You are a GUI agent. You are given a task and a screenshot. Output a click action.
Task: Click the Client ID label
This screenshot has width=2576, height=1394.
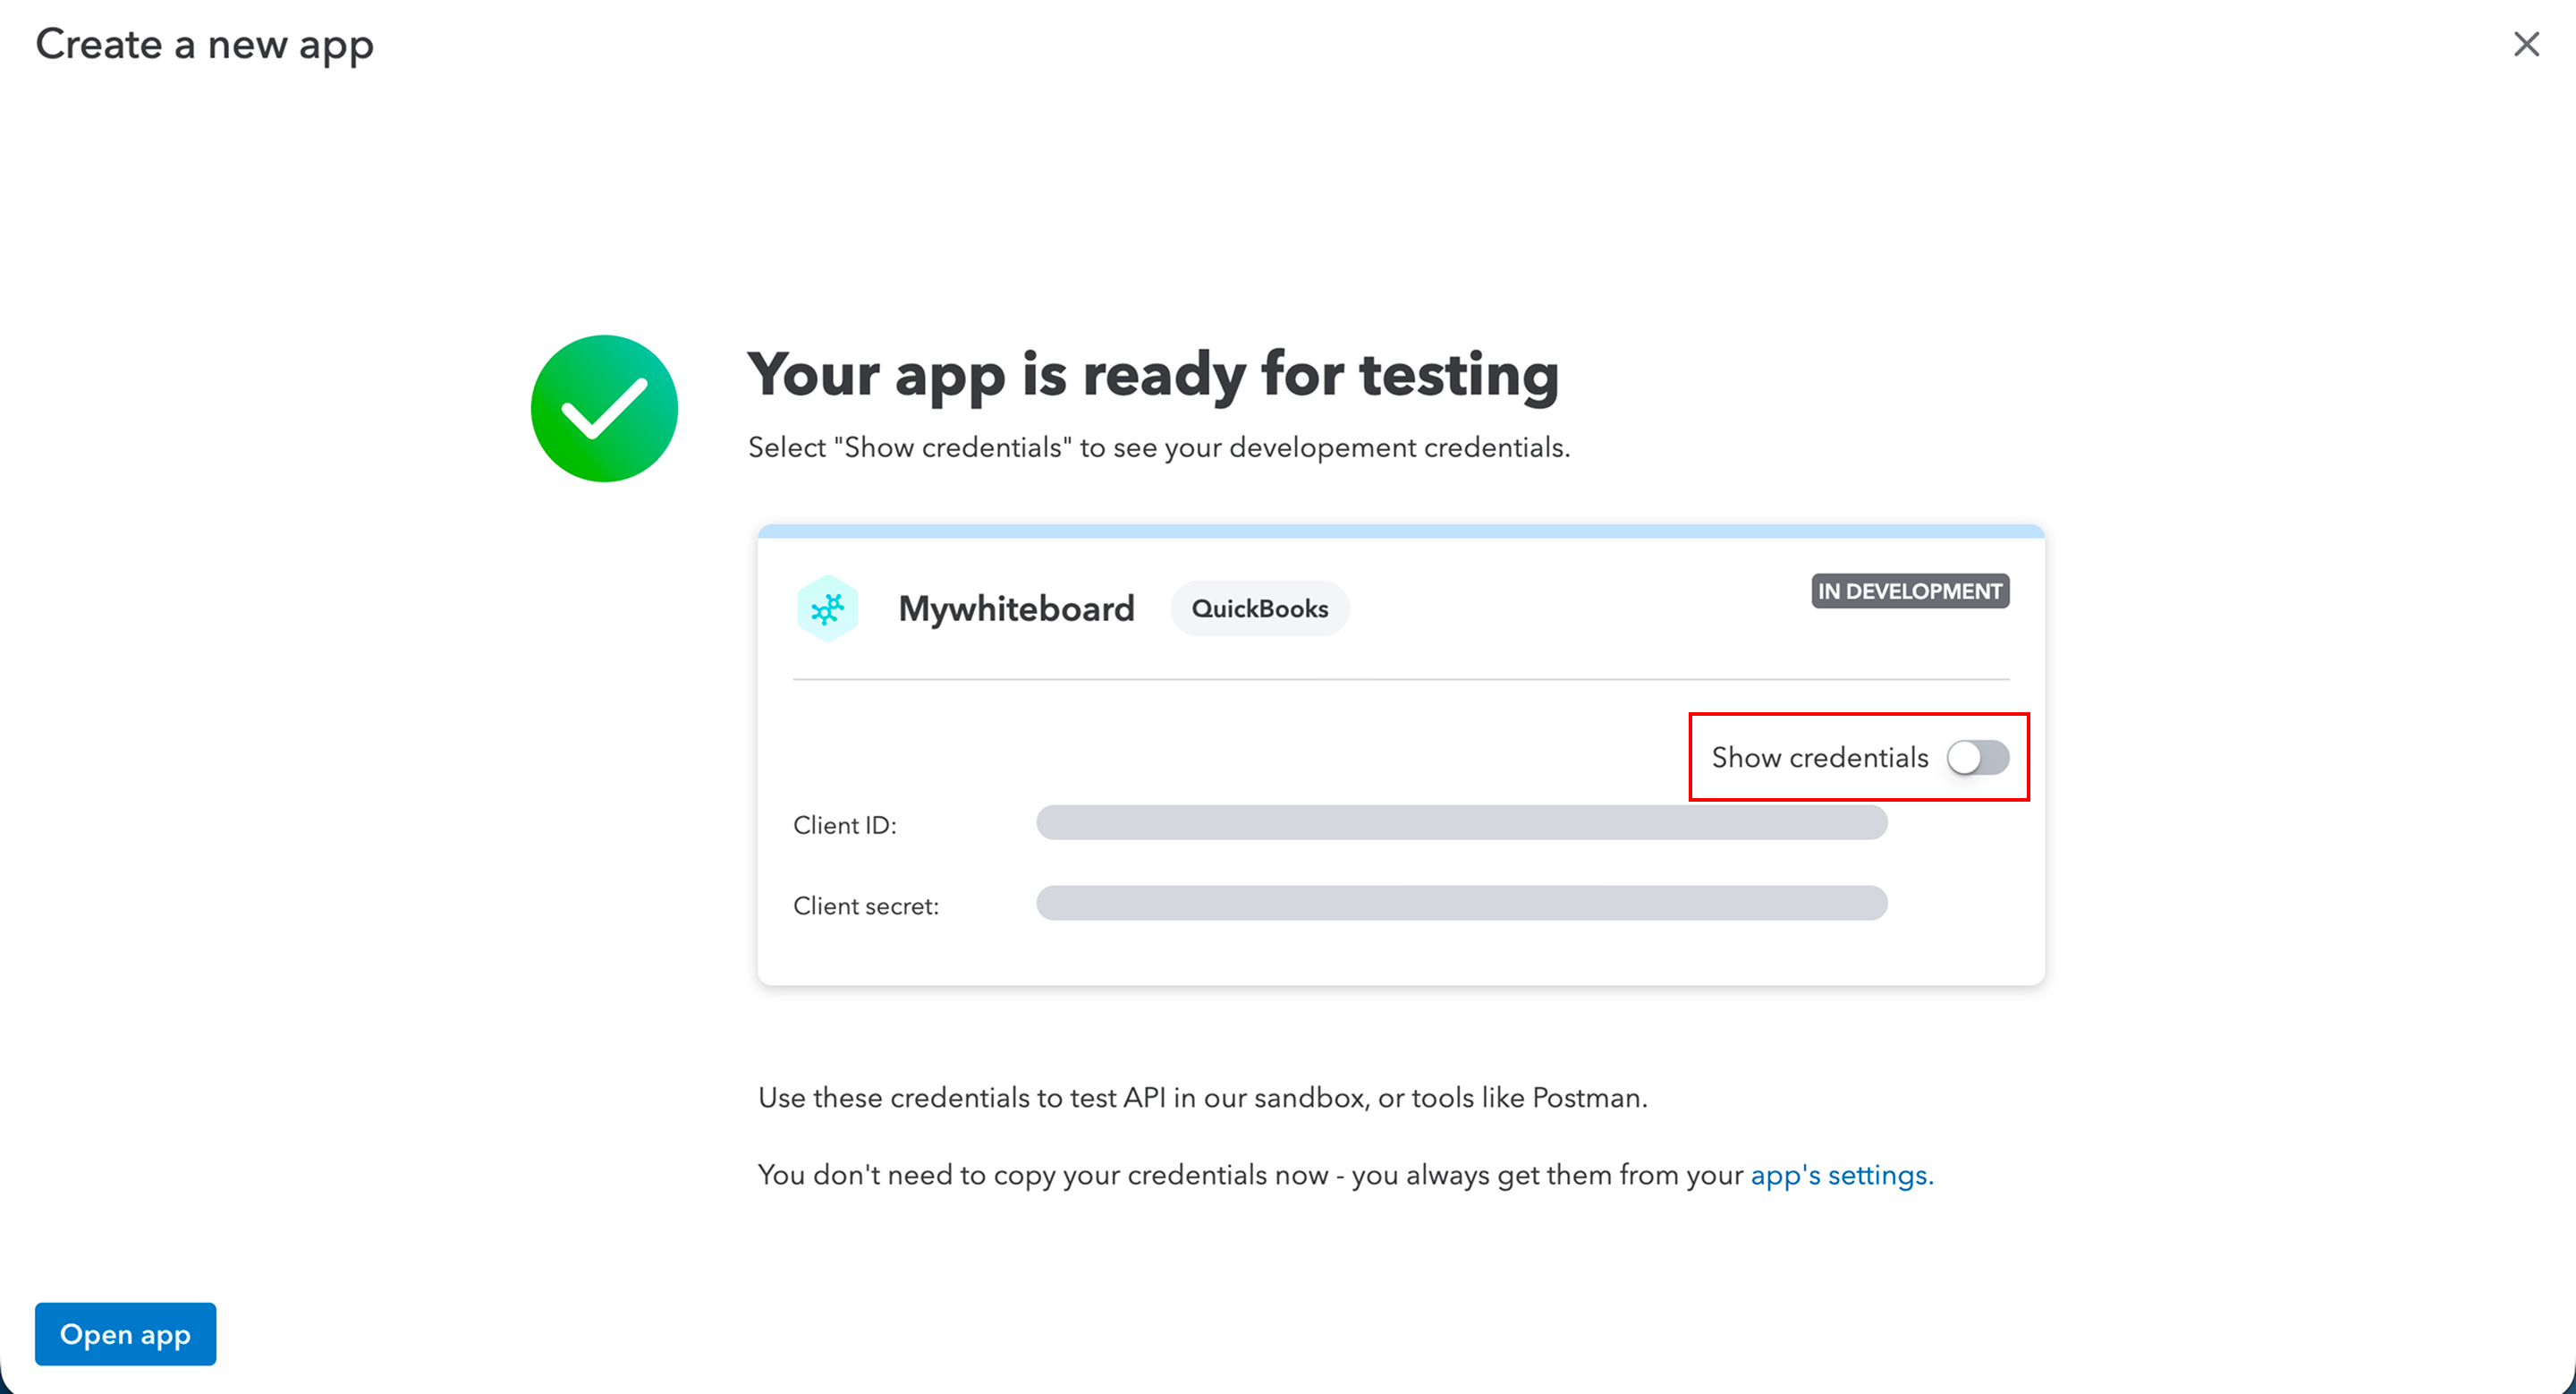pos(844,825)
